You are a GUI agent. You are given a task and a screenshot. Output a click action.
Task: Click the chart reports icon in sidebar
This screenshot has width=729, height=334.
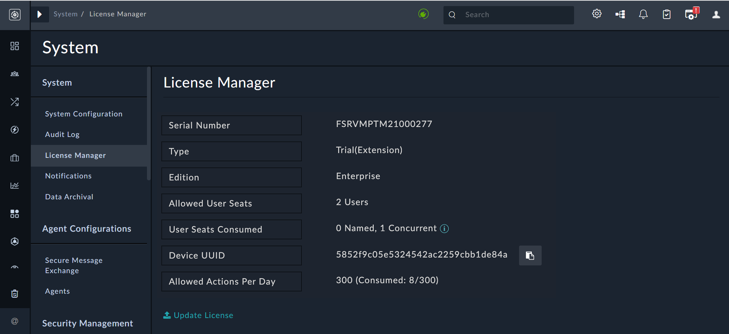tap(14, 186)
